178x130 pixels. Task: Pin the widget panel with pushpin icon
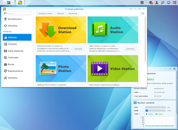[x=170, y=69]
